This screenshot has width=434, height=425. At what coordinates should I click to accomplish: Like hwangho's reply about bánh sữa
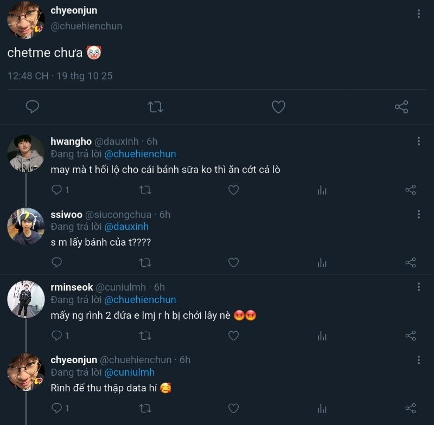[233, 190]
